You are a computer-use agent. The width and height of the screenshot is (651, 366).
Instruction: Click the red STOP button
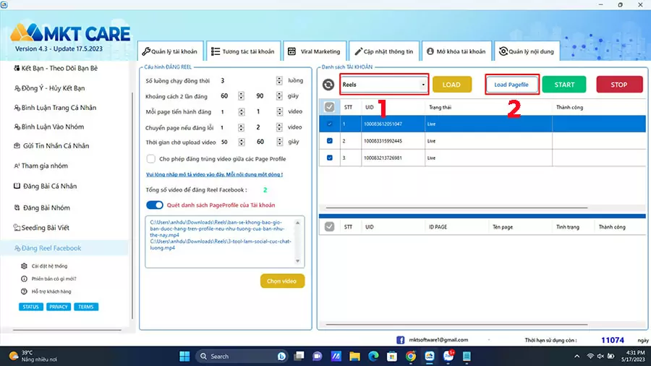tap(619, 85)
